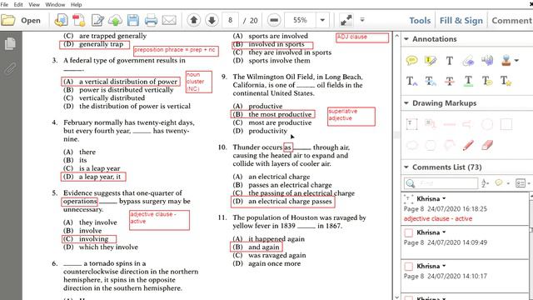533x300 pixels.
Task: Select the Stamp tool
Action: point(506,61)
